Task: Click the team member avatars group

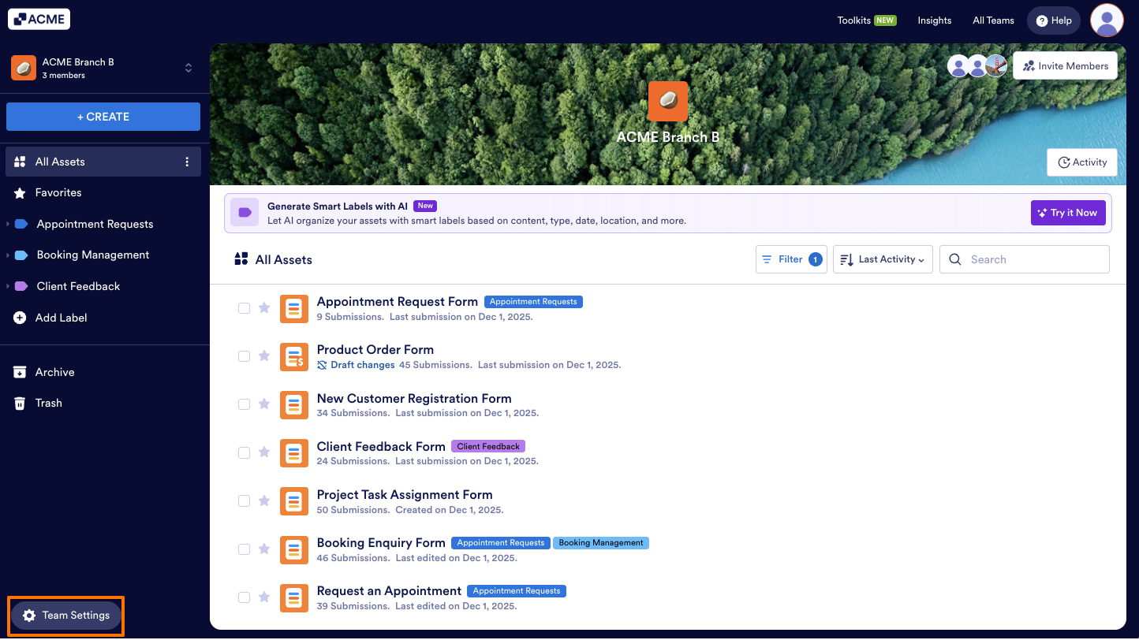Action: click(977, 66)
